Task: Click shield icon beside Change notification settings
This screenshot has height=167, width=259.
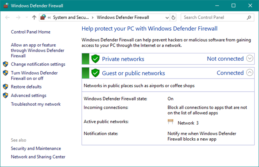Action: click(x=6, y=64)
